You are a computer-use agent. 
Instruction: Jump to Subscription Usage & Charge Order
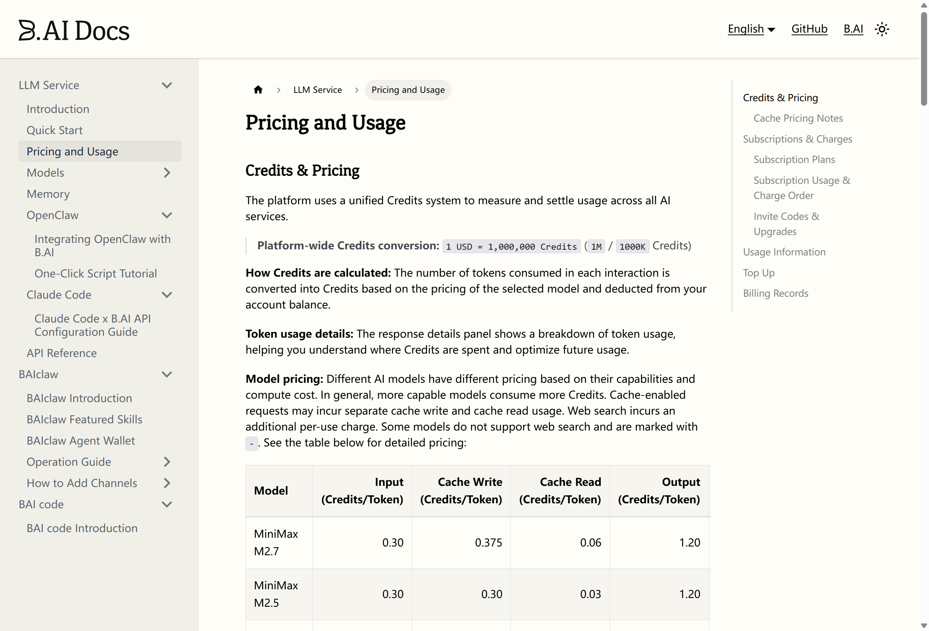(x=802, y=188)
